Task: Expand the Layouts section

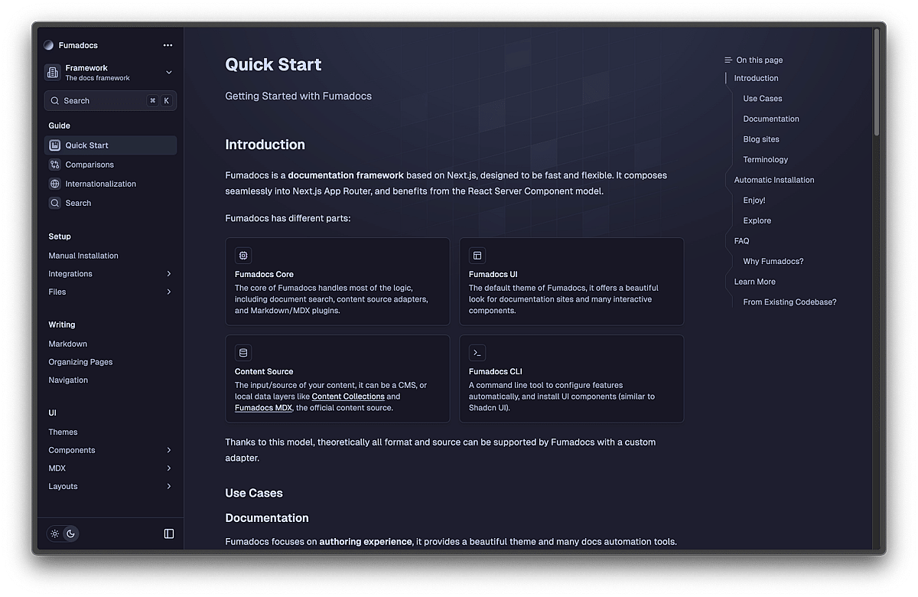Action: pyautogui.click(x=169, y=487)
